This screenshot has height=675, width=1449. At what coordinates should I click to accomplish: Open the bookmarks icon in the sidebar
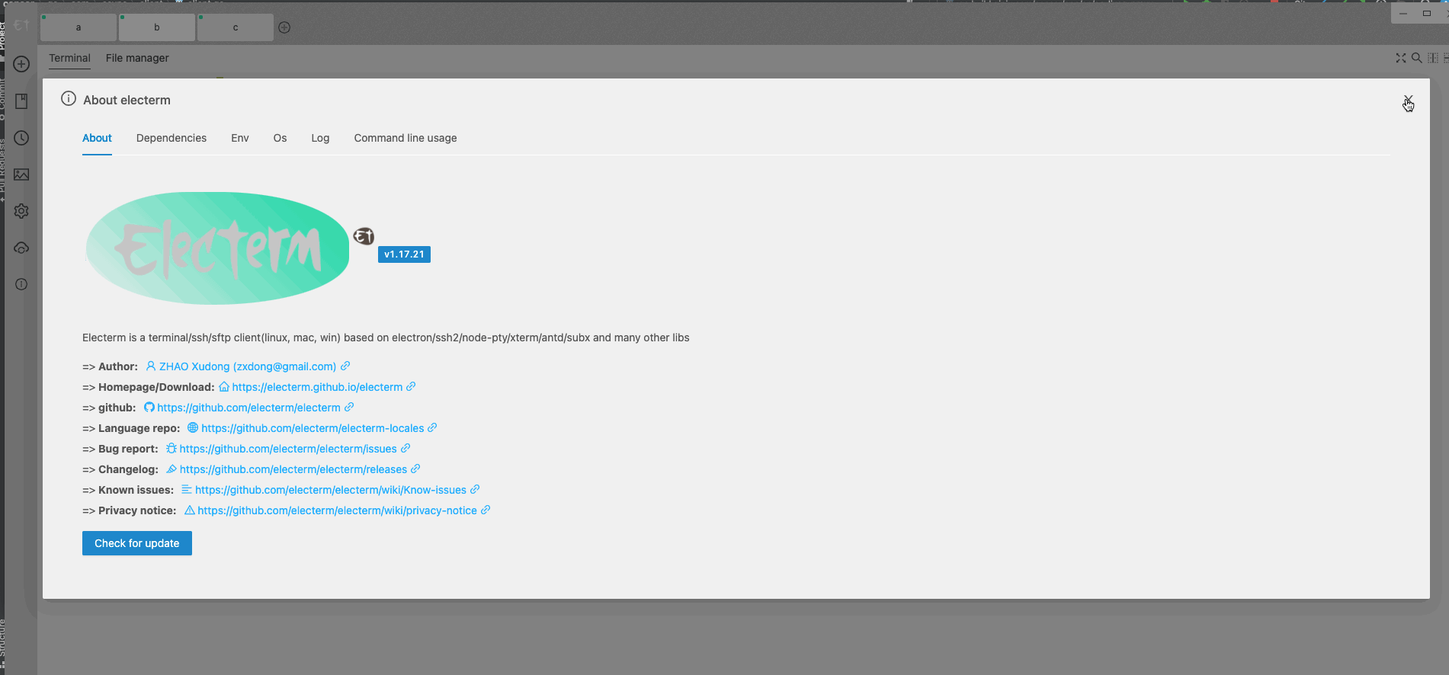[x=21, y=101]
